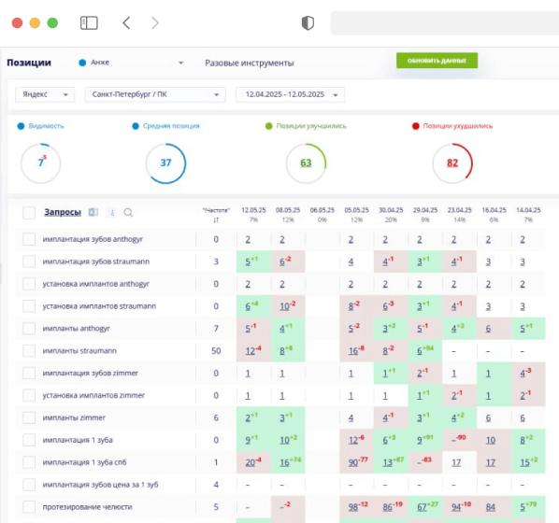Check the установка имплантов anthogyr row checkbox
The height and width of the screenshot is (523, 559).
pos(29,284)
